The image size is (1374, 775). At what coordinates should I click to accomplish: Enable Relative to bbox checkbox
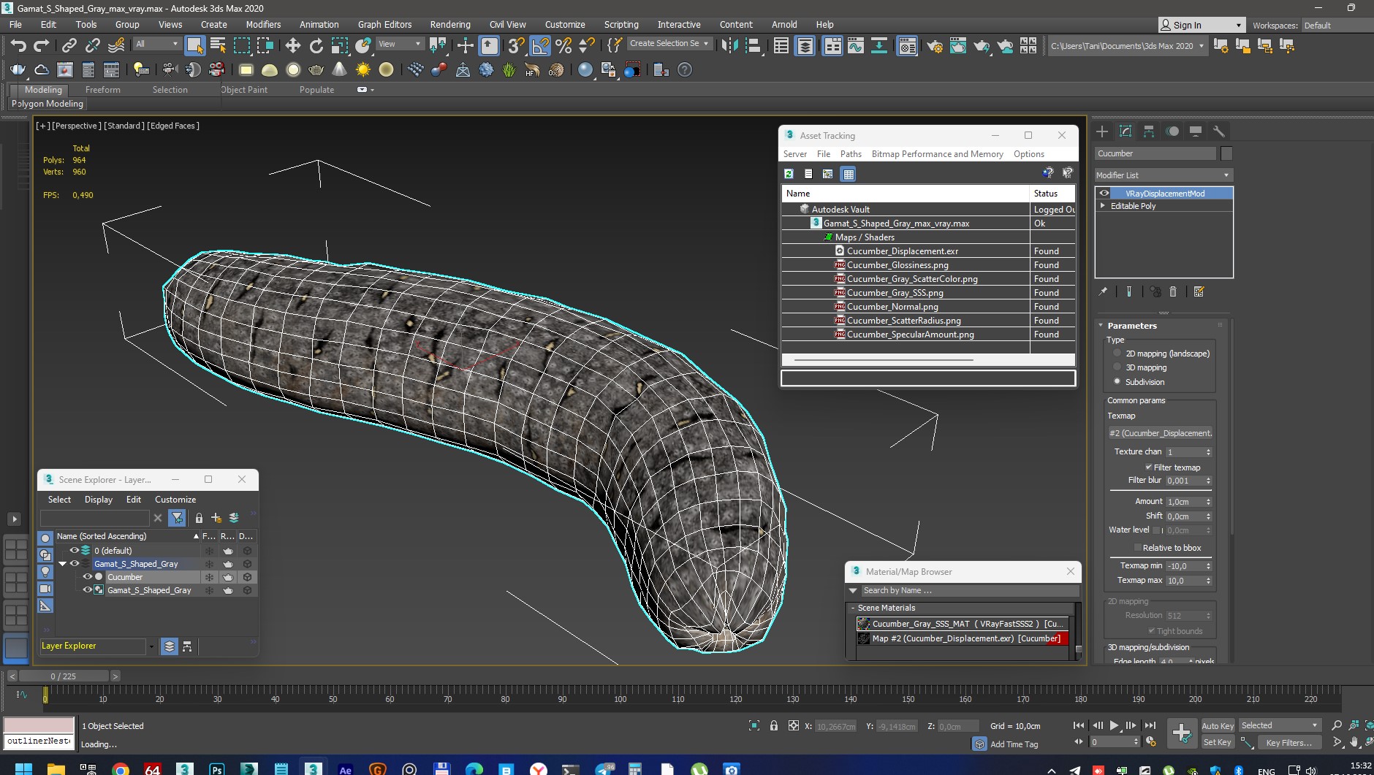pyautogui.click(x=1137, y=548)
